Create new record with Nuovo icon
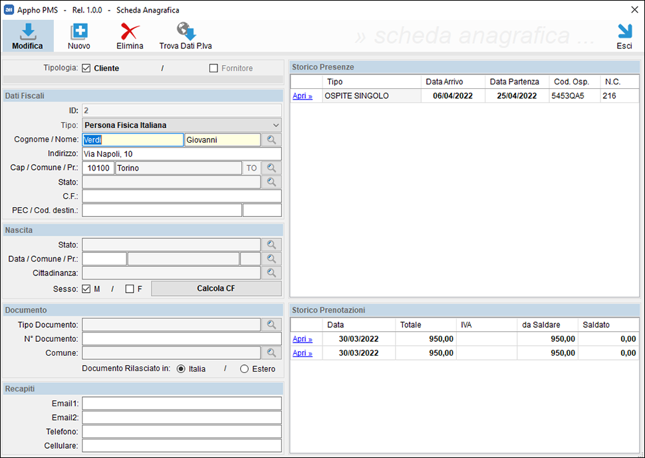This screenshot has width=645, height=458. click(x=78, y=32)
